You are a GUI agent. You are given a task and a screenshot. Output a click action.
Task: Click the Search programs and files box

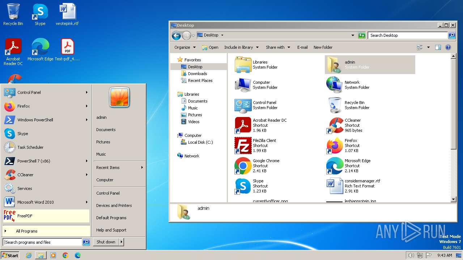tap(42, 242)
